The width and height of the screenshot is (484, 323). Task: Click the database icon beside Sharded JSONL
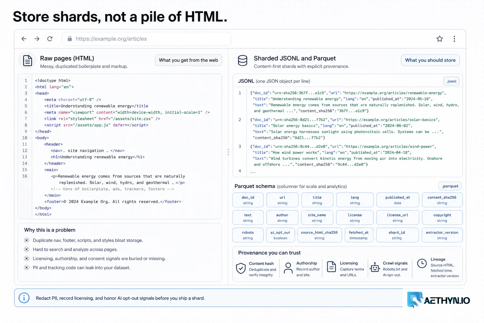[x=243, y=60]
